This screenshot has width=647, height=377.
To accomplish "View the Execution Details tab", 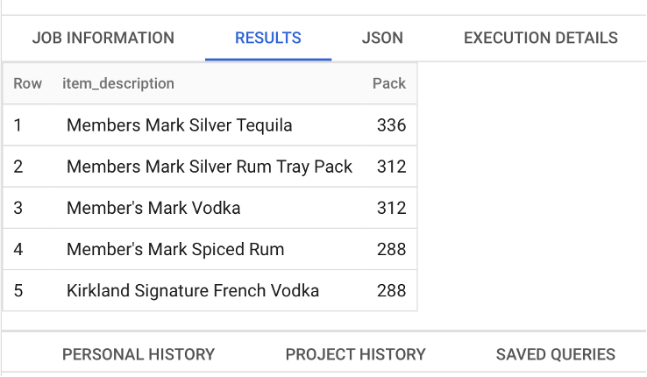I will (540, 38).
